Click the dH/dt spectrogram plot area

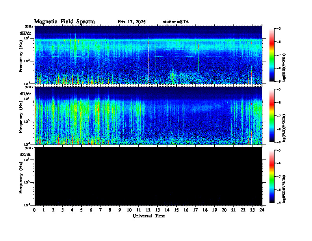(148, 55)
